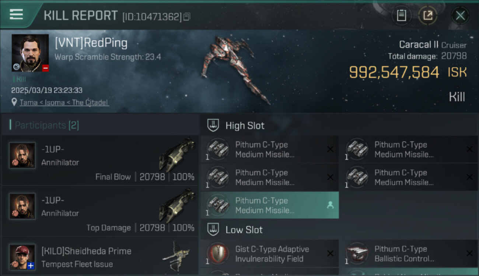Share the kill report externally
Viewport: 479px width, 276px height.
(x=428, y=15)
